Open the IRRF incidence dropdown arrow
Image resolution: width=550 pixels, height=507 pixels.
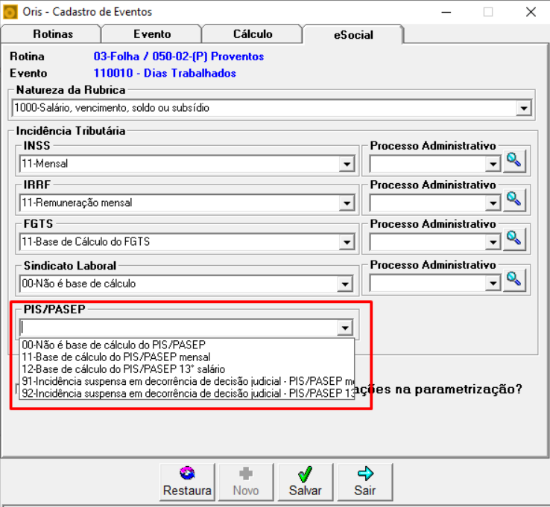(347, 203)
